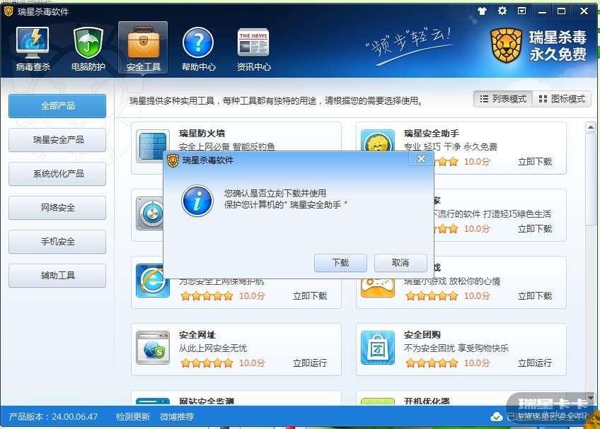Open the 资讯中心 news center

pyautogui.click(x=253, y=48)
